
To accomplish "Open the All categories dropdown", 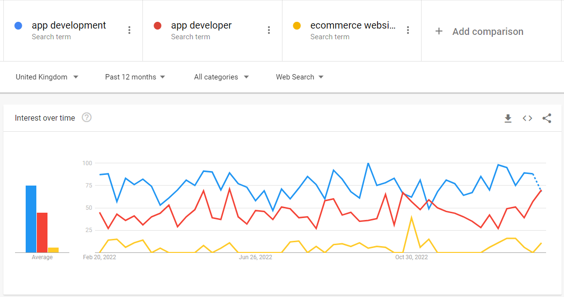I will tap(221, 77).
